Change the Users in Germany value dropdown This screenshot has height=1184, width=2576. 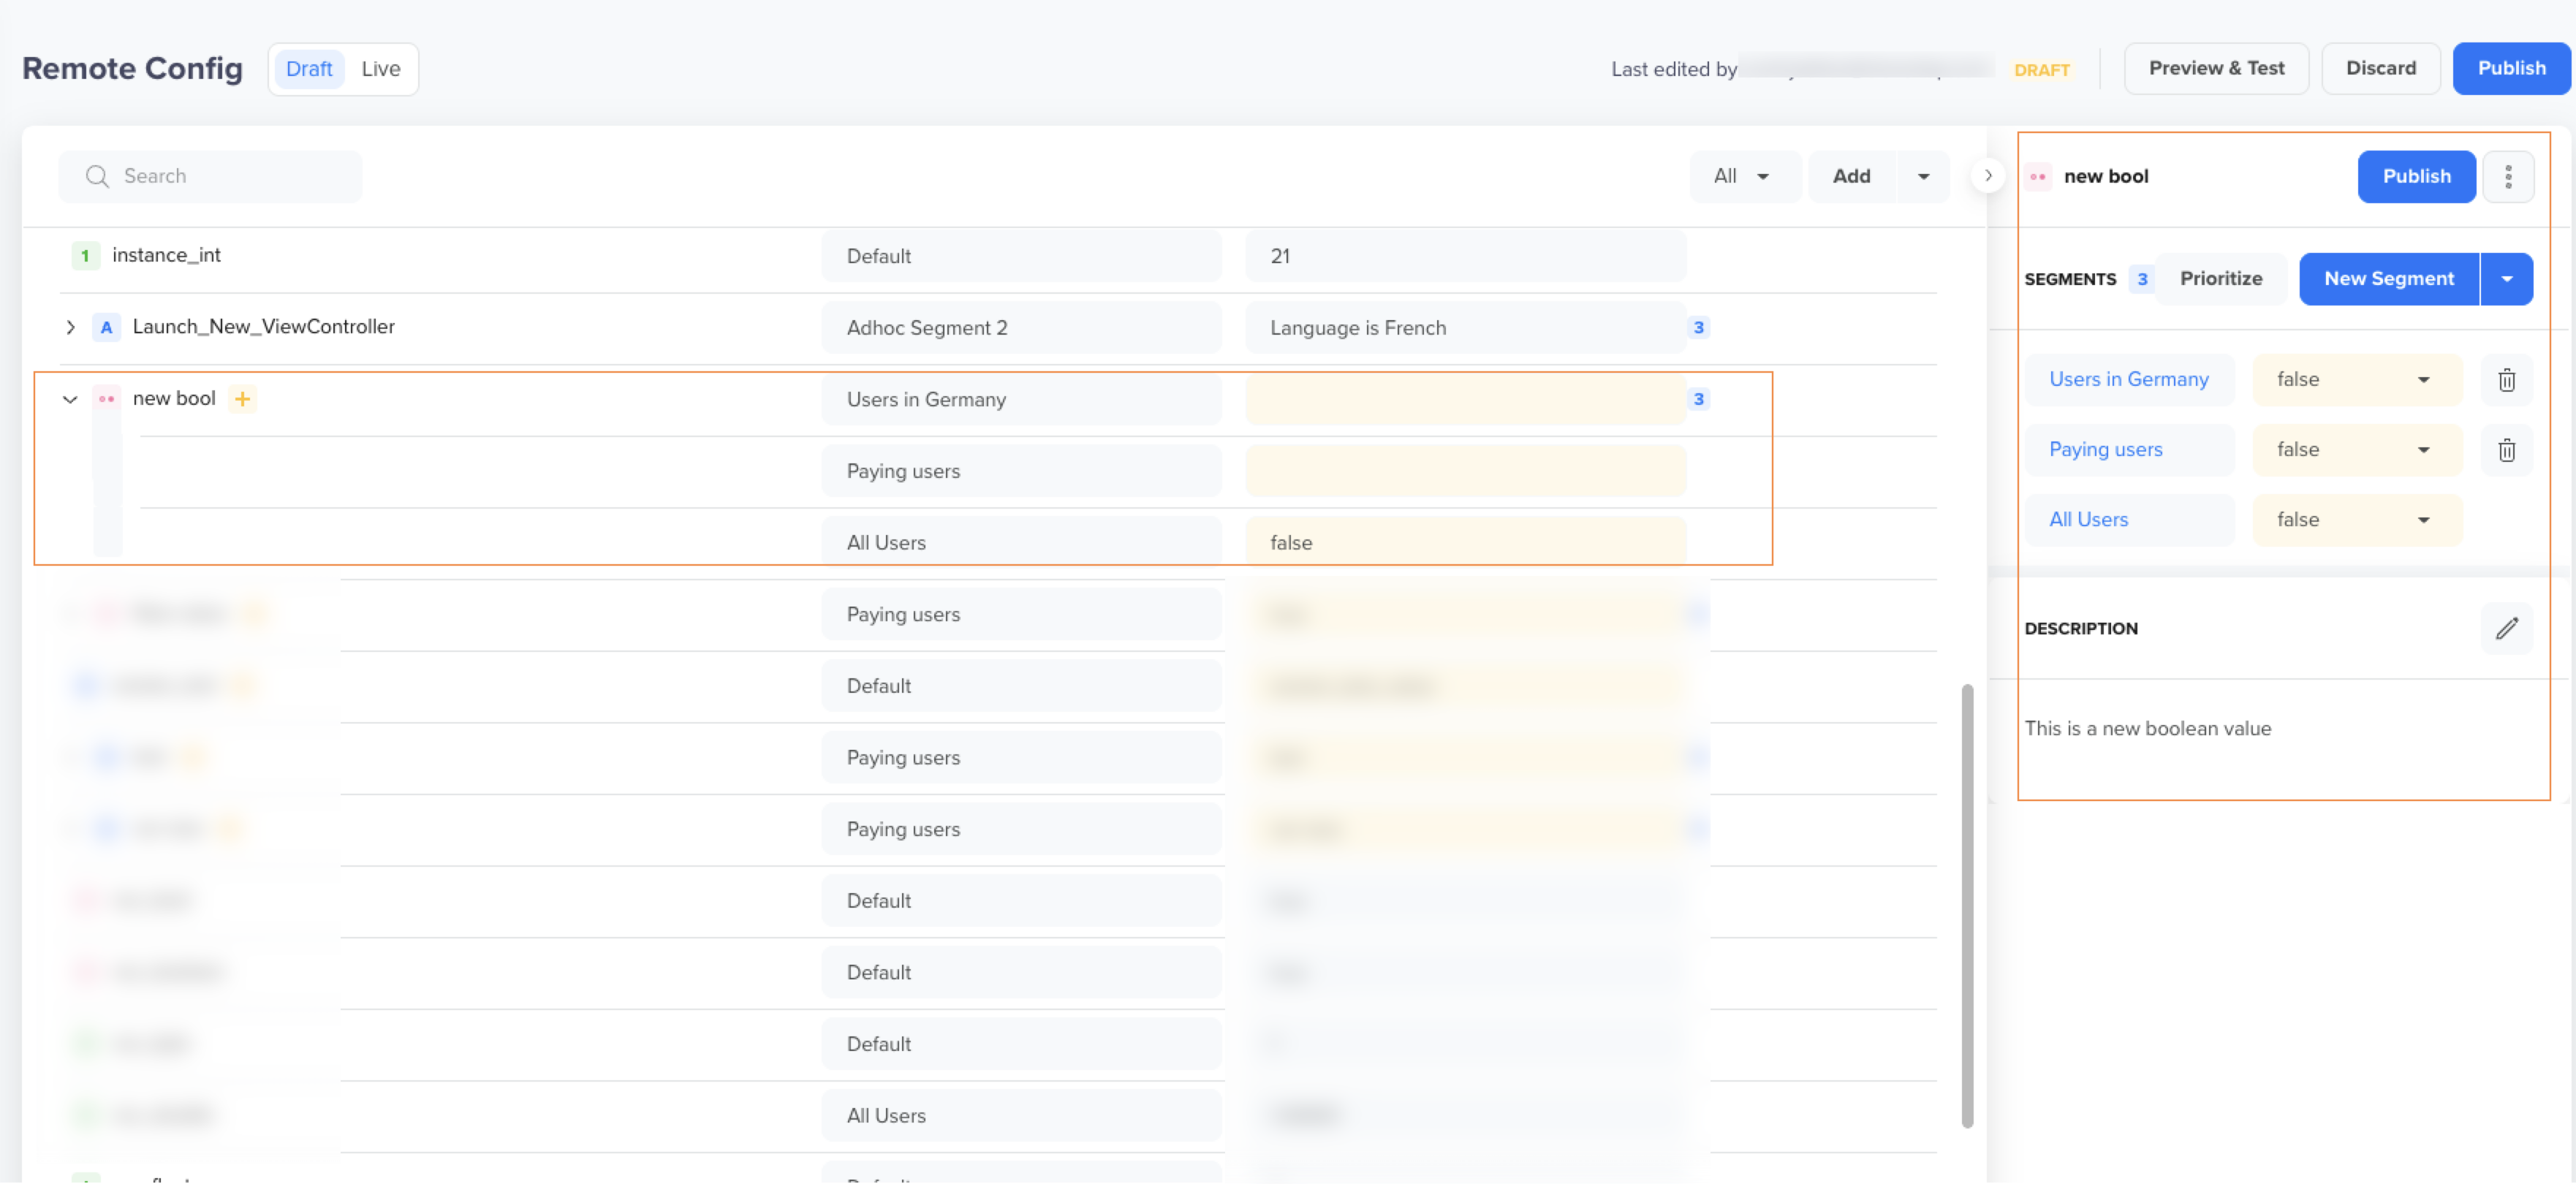tap(2356, 380)
